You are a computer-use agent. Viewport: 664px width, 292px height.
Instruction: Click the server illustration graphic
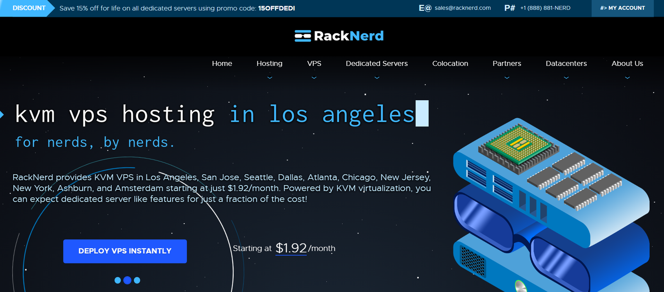pos(552,205)
